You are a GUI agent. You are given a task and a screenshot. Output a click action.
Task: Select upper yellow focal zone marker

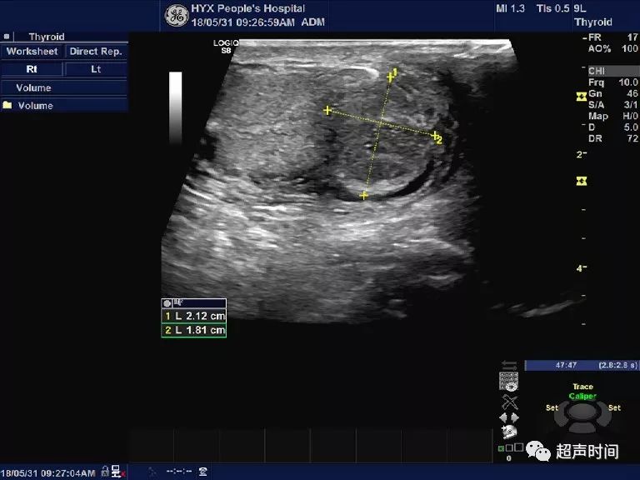click(x=581, y=97)
